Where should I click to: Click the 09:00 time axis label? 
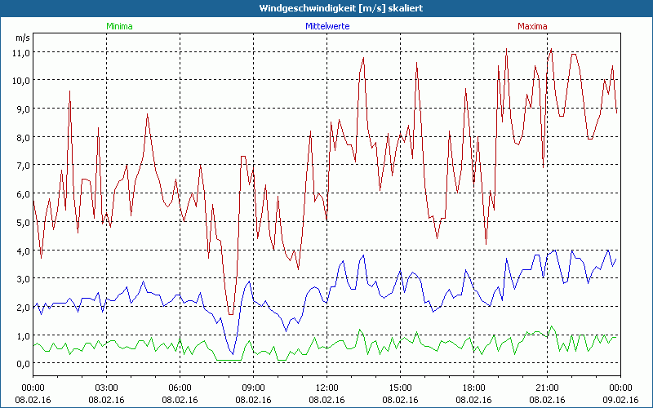(254, 388)
